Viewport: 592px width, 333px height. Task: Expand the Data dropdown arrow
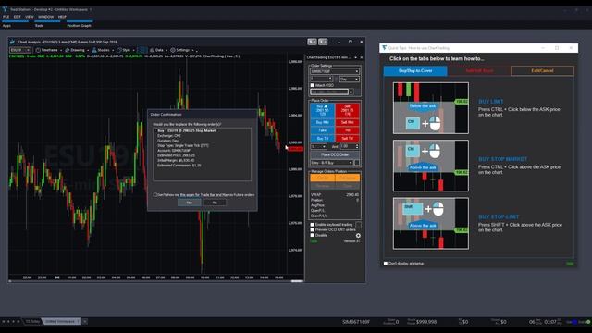click(166, 50)
